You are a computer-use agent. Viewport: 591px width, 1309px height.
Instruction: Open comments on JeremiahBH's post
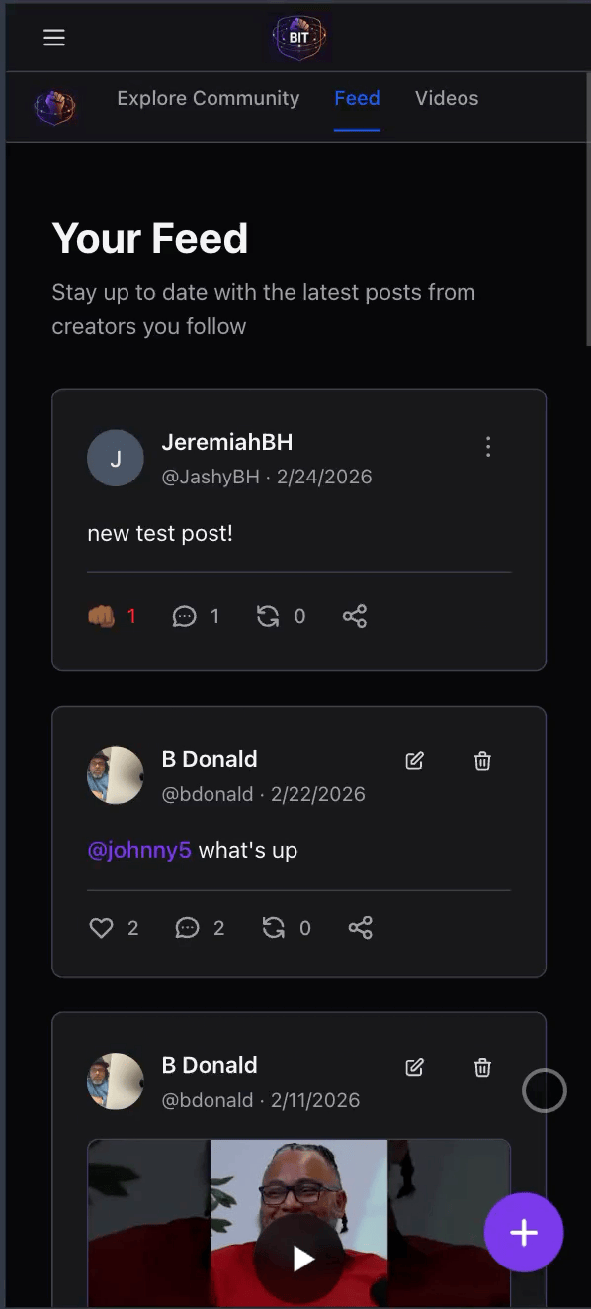click(x=185, y=615)
